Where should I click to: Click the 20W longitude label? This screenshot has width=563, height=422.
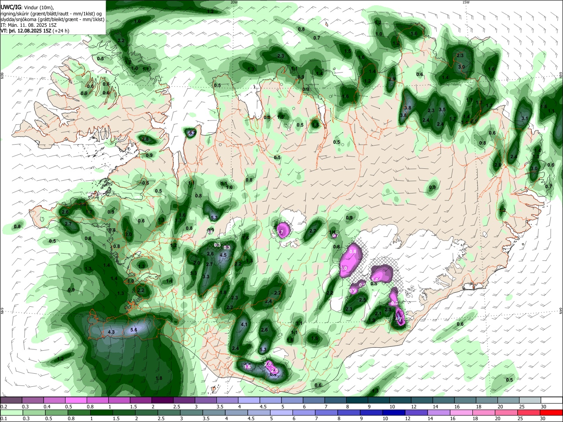[234, 2]
